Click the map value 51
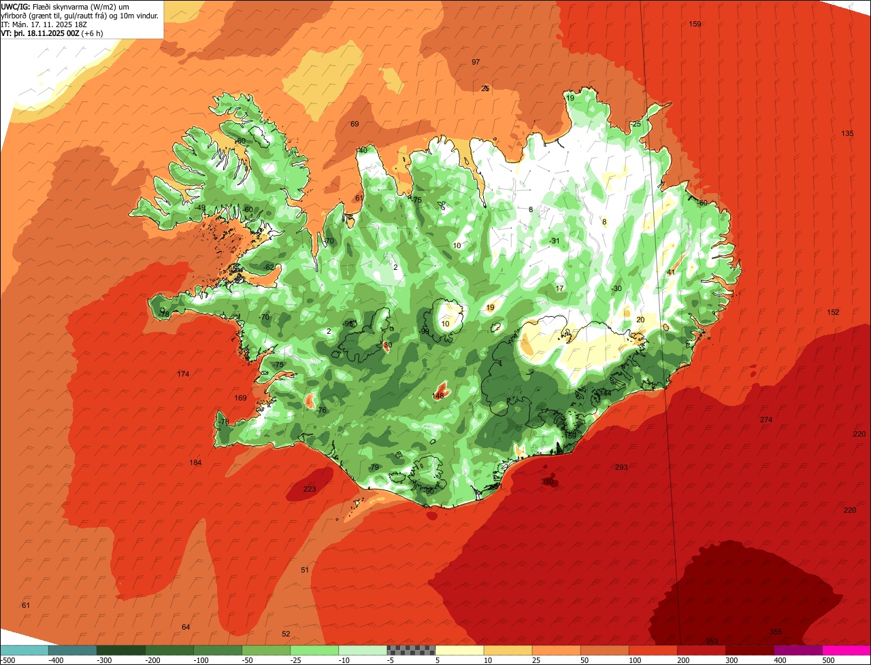The width and height of the screenshot is (871, 665). click(305, 570)
